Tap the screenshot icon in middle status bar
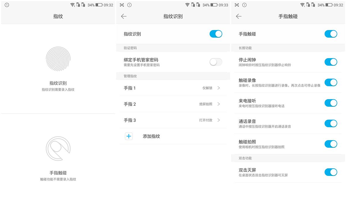Viewport: 346px width, 204px height. coord(122,5)
